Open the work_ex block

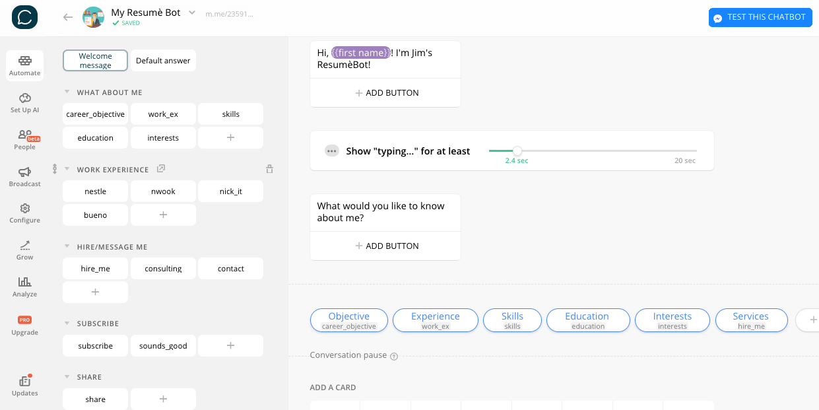click(163, 114)
